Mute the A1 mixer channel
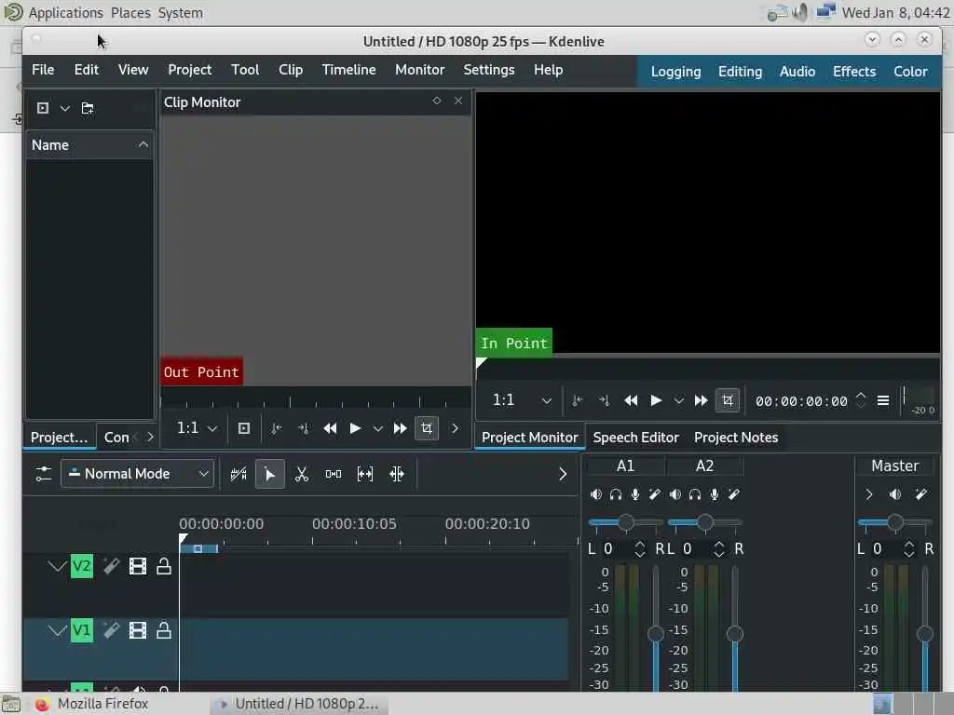Image resolution: width=954 pixels, height=715 pixels. tap(596, 494)
